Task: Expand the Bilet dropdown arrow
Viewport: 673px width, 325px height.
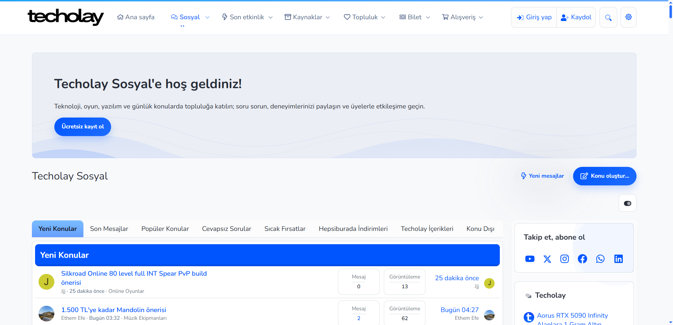Action: click(428, 17)
